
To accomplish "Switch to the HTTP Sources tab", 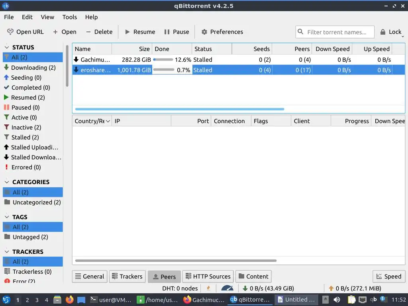I will [x=208, y=277].
